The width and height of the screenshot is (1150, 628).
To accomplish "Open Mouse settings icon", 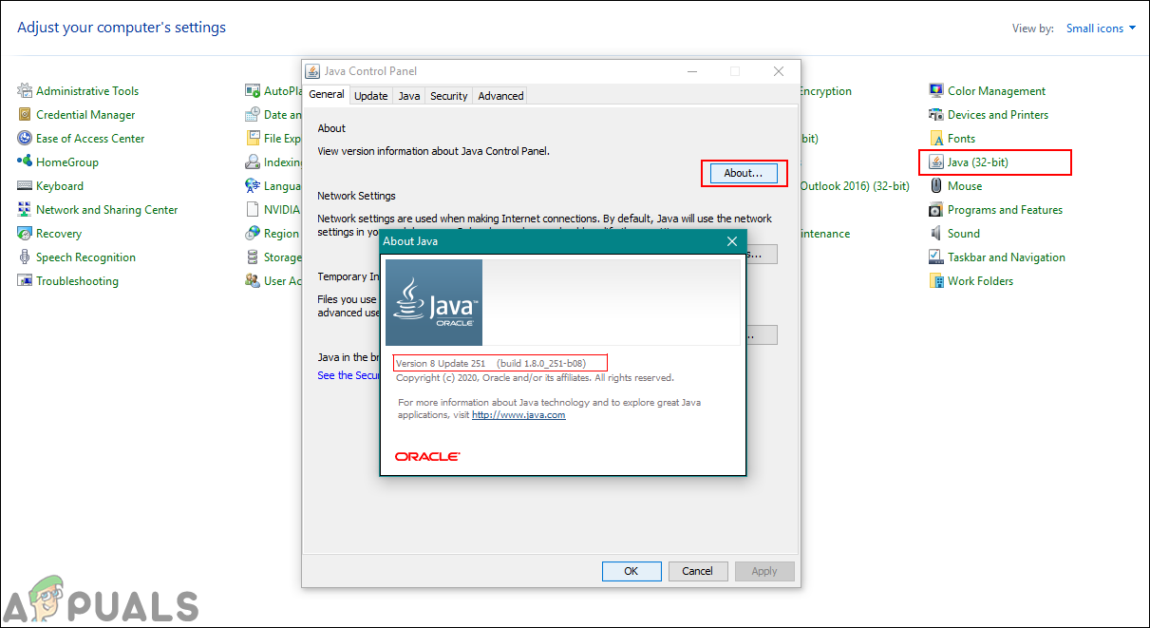I will (x=936, y=186).
